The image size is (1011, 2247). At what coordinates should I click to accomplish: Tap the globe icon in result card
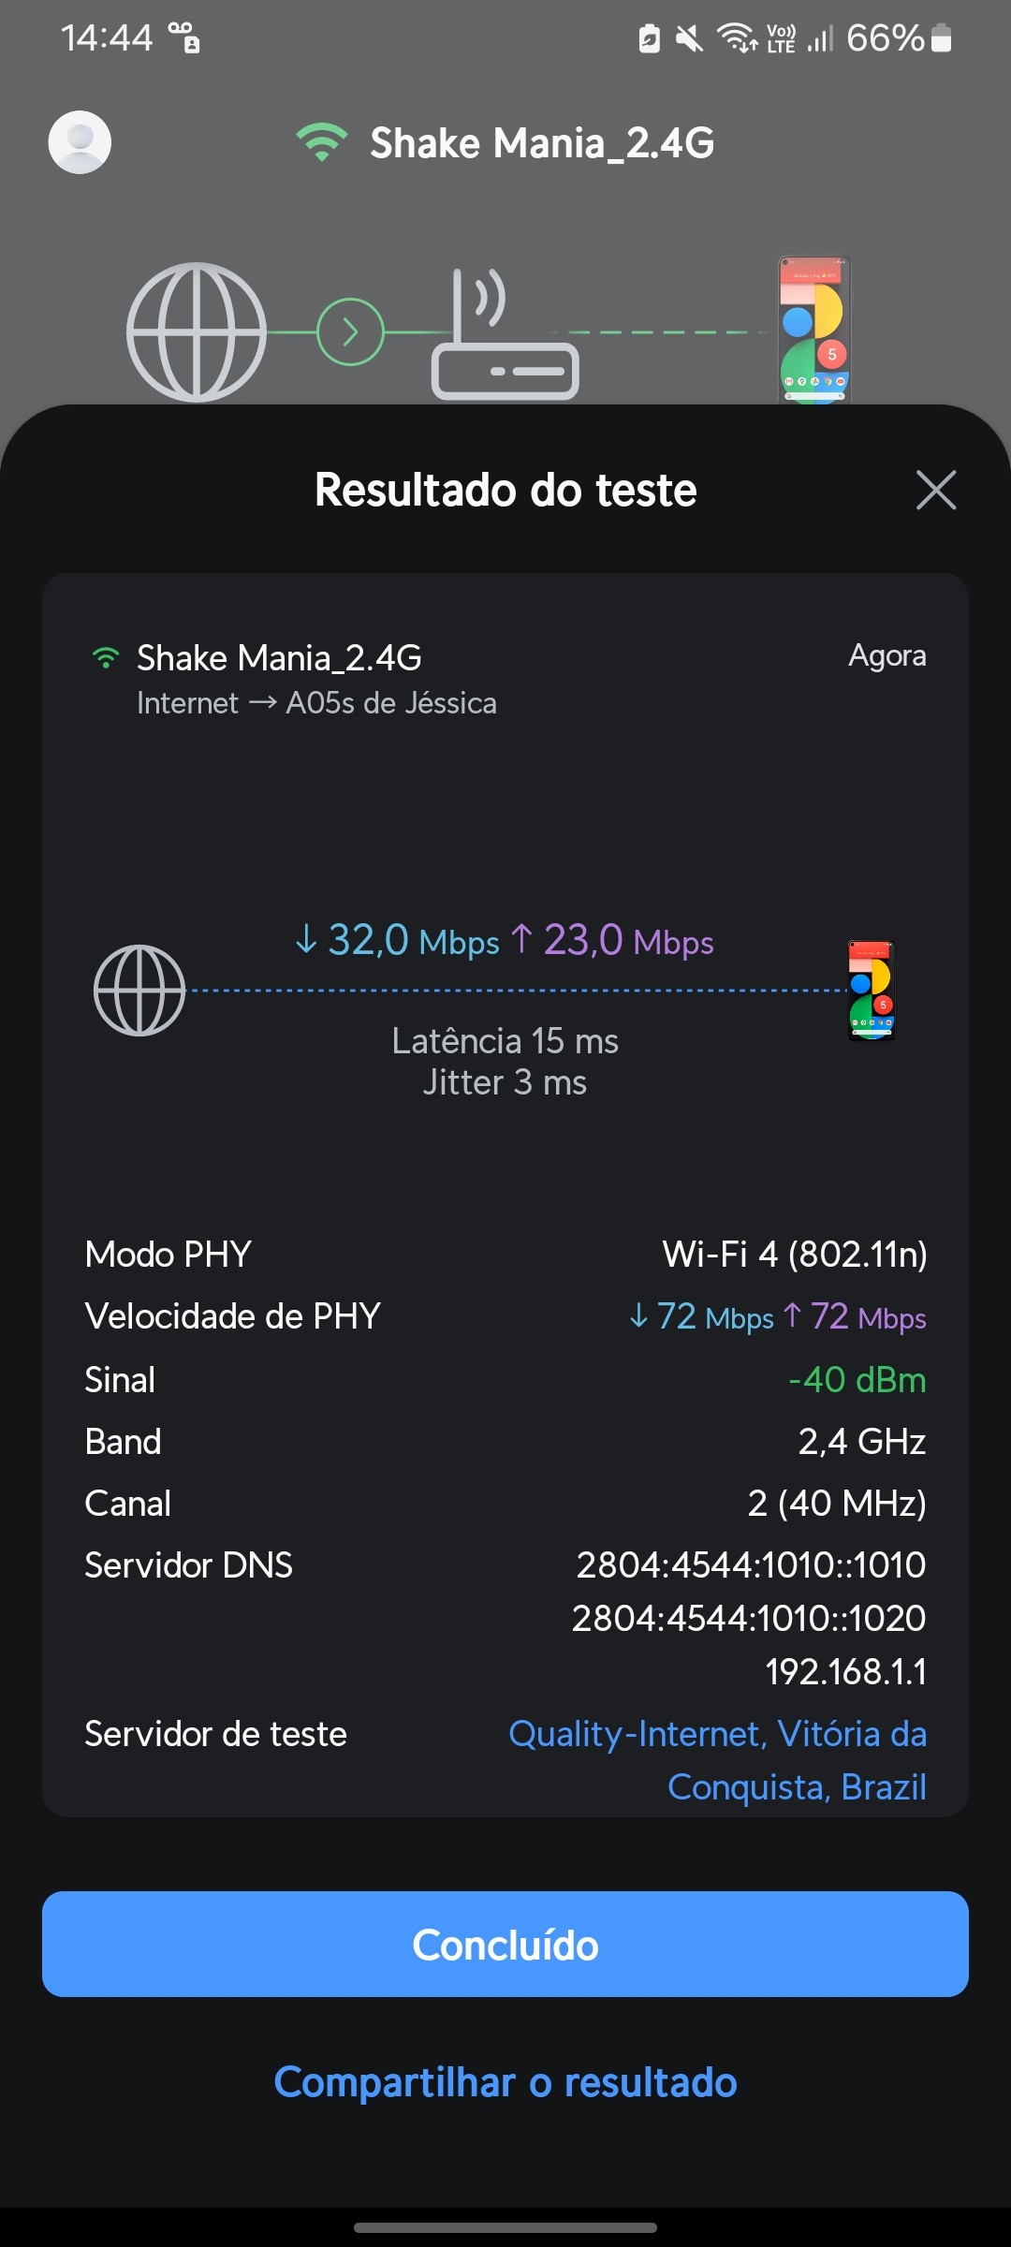pos(139,991)
